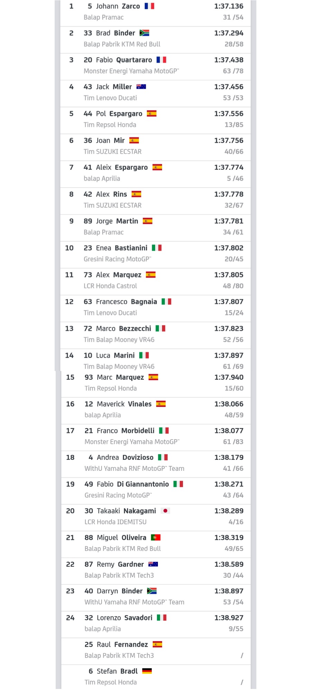Click Raul Fernandez rider name
The width and height of the screenshot is (311, 690).
(122, 644)
